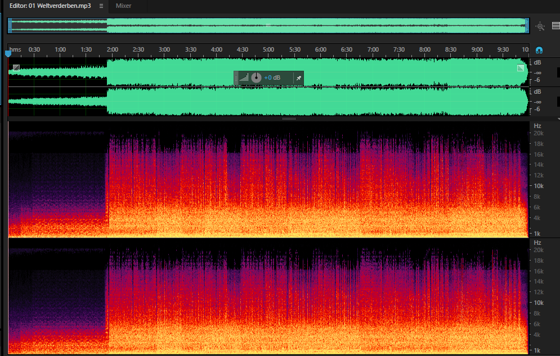Click the left handle of overview navigator
The width and height of the screenshot is (560, 356).
click(10, 26)
